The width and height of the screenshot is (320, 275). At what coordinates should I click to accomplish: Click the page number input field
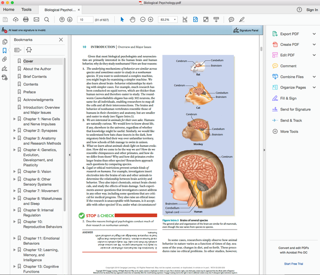[85, 20]
